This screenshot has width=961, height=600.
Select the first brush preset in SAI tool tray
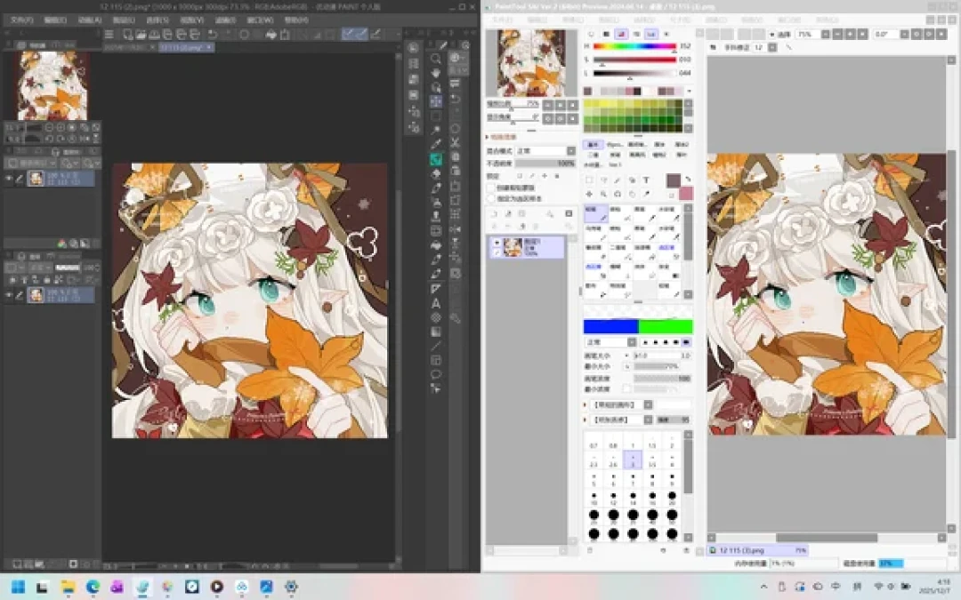595,213
